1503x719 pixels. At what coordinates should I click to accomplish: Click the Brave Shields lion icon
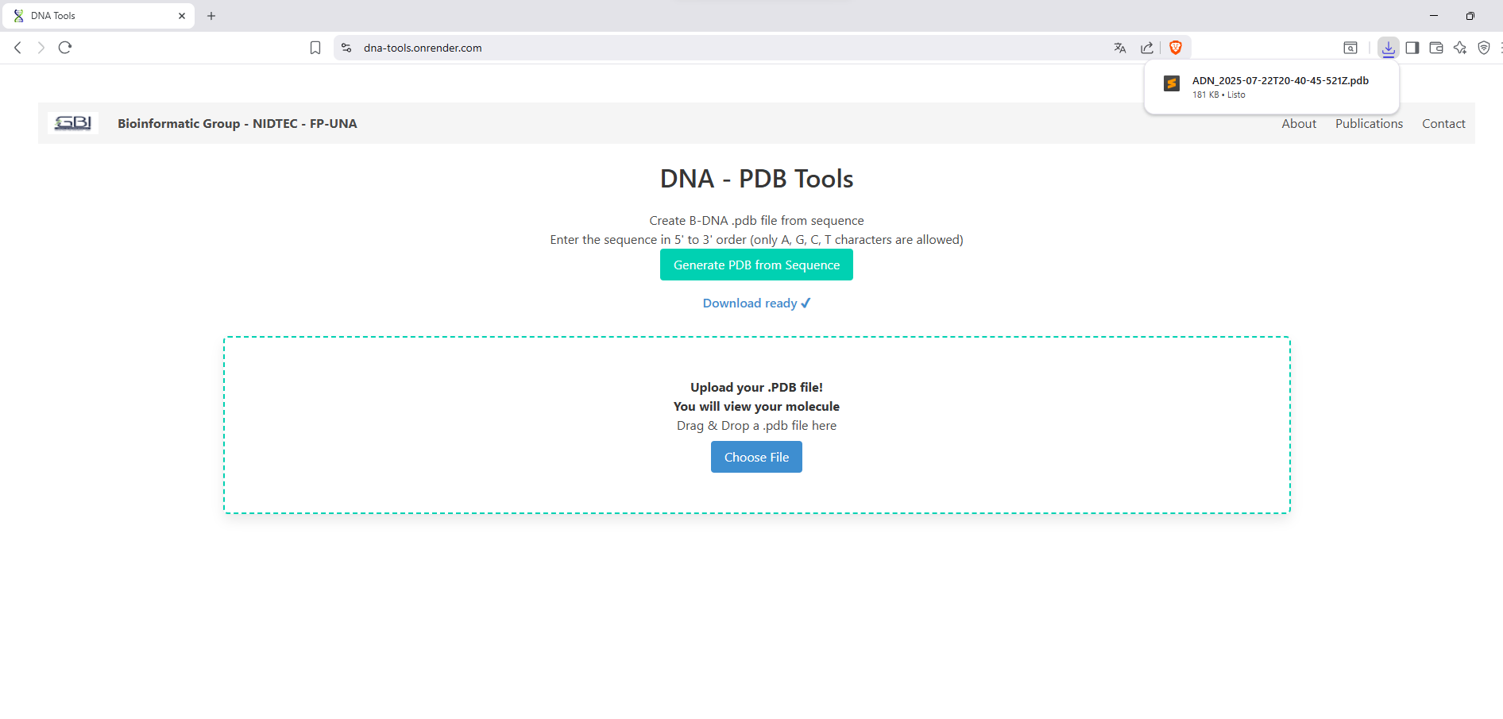pyautogui.click(x=1176, y=48)
